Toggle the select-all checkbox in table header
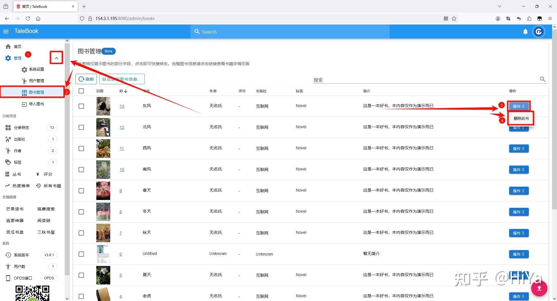Image resolution: width=557 pixels, height=301 pixels. tap(81, 91)
